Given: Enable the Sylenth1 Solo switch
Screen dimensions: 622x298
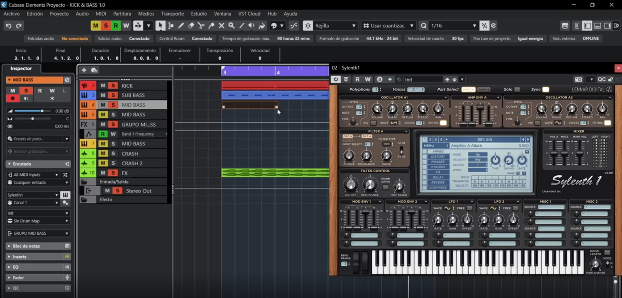Looking at the screenshot, I should (x=517, y=90).
